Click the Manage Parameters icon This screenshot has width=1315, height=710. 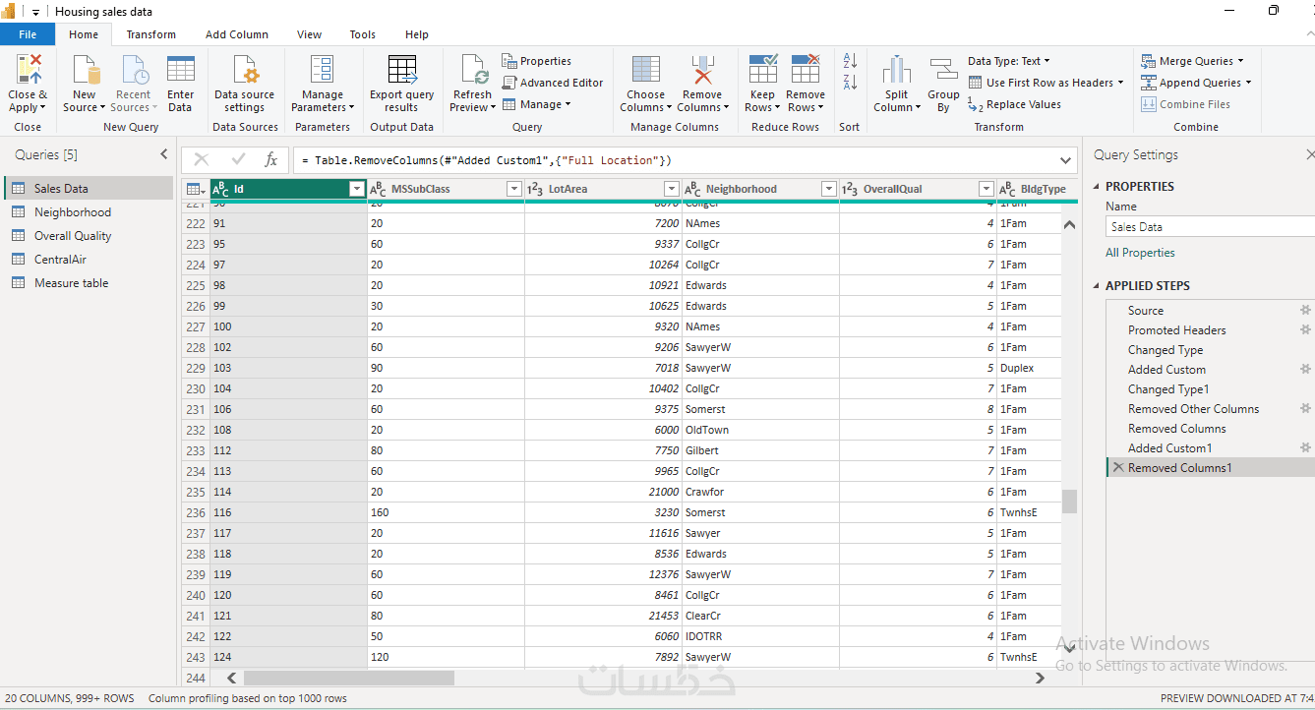pos(322,71)
